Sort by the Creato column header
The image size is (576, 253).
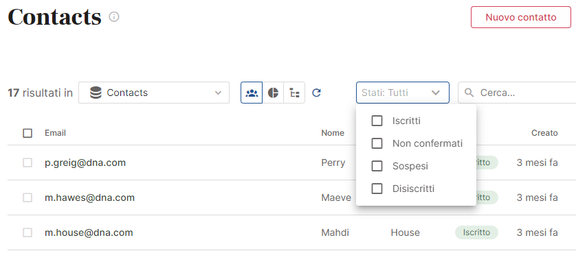pos(544,133)
